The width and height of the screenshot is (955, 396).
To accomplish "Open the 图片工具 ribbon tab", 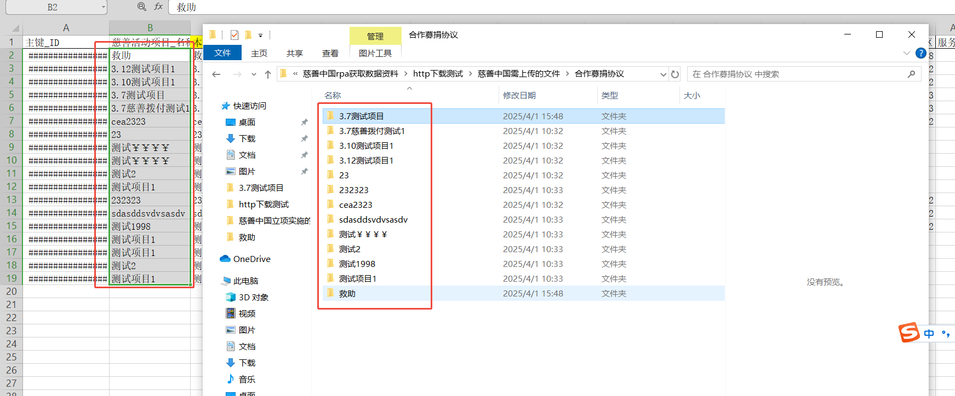I will click(x=375, y=53).
